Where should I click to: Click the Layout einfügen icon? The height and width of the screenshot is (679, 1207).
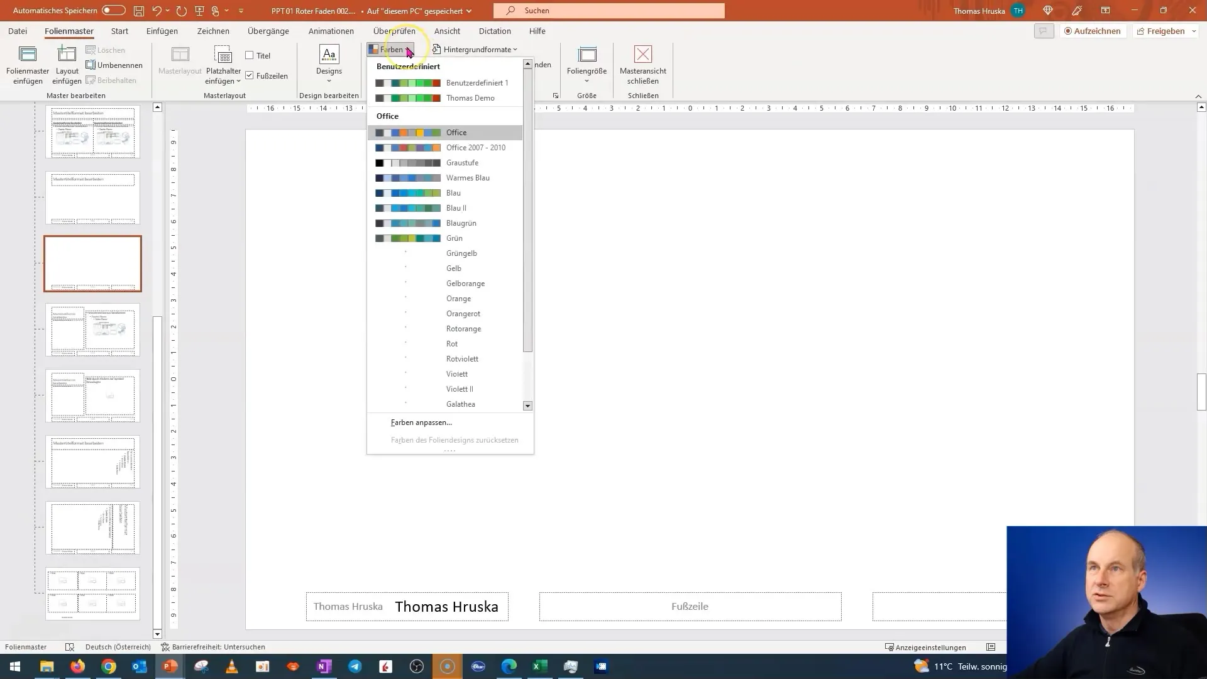tap(67, 55)
